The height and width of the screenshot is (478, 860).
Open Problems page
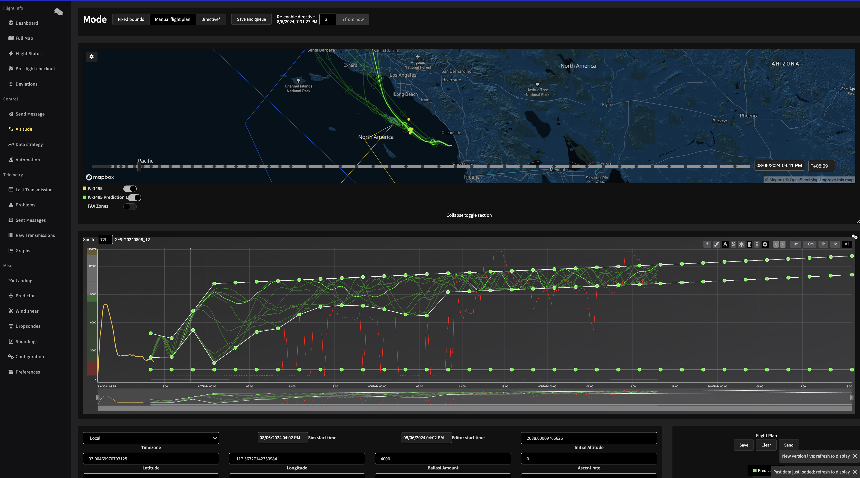click(x=25, y=205)
